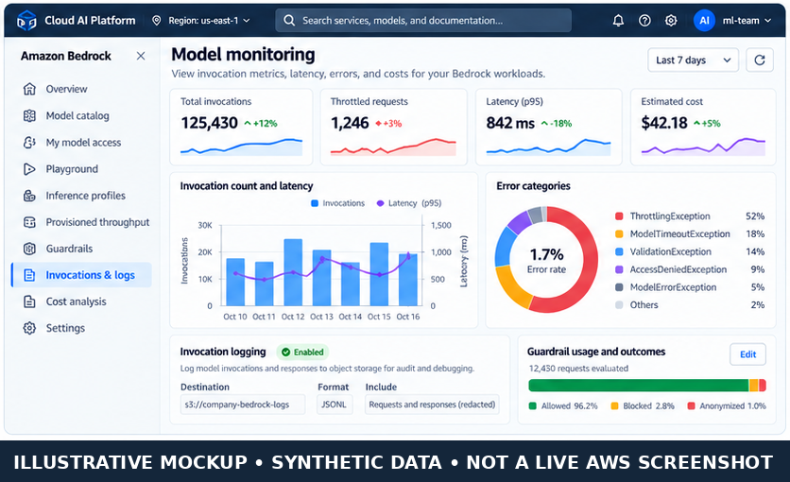Click the blue ValidationException legend swatch
This screenshot has height=482, width=790.
619,251
